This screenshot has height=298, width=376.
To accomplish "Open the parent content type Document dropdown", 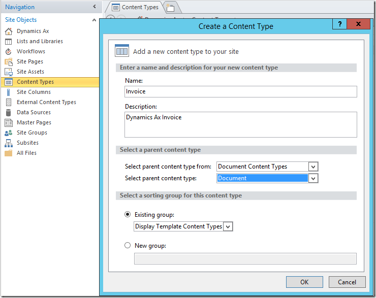I will [313, 178].
